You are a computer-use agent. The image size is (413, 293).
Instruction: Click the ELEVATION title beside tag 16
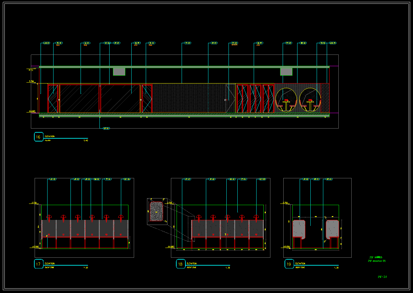coord(50,136)
